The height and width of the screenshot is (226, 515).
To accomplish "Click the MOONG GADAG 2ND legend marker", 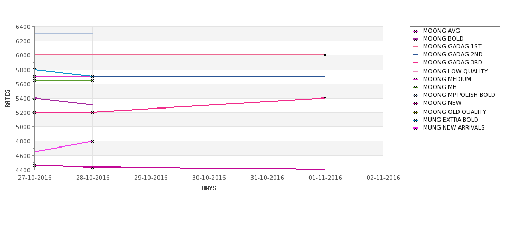I will coord(416,55).
